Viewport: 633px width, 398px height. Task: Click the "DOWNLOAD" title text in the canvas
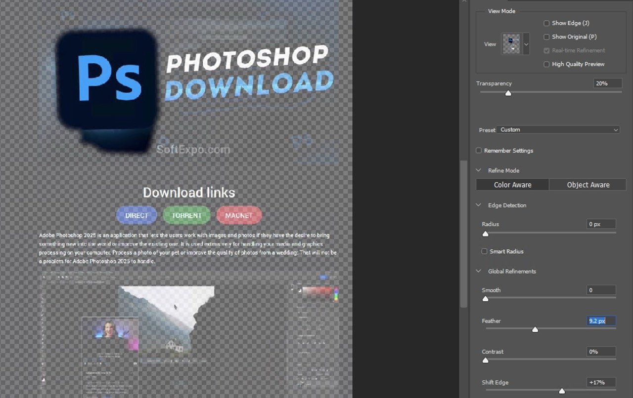(x=249, y=85)
